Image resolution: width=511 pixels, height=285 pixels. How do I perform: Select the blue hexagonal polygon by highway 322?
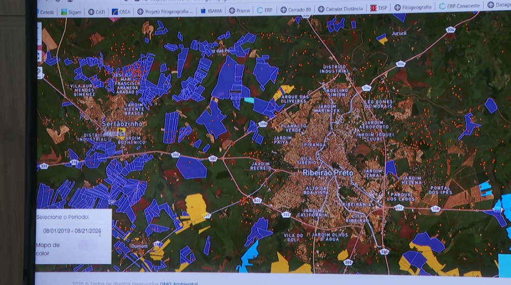pyautogui.click(x=191, y=167)
